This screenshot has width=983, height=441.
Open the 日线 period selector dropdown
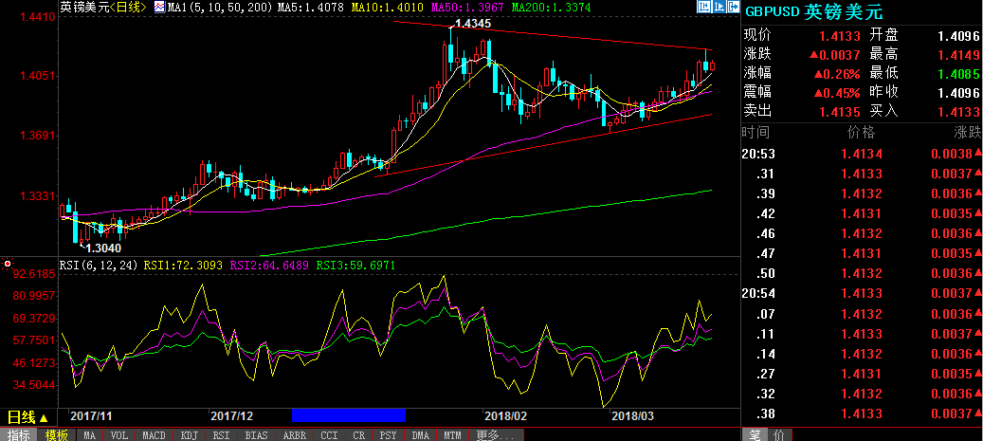pyautogui.click(x=28, y=416)
